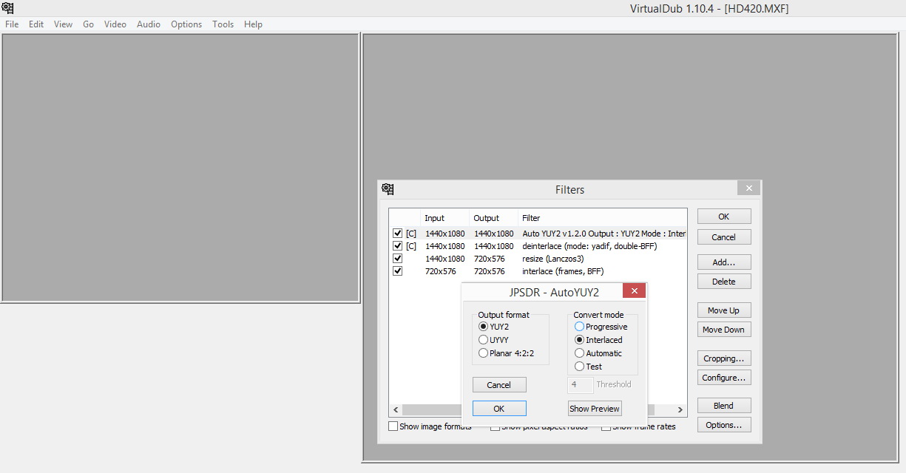Enable Show pixel aspect ratios checkbox
Image resolution: width=906 pixels, height=473 pixels.
tap(539, 426)
